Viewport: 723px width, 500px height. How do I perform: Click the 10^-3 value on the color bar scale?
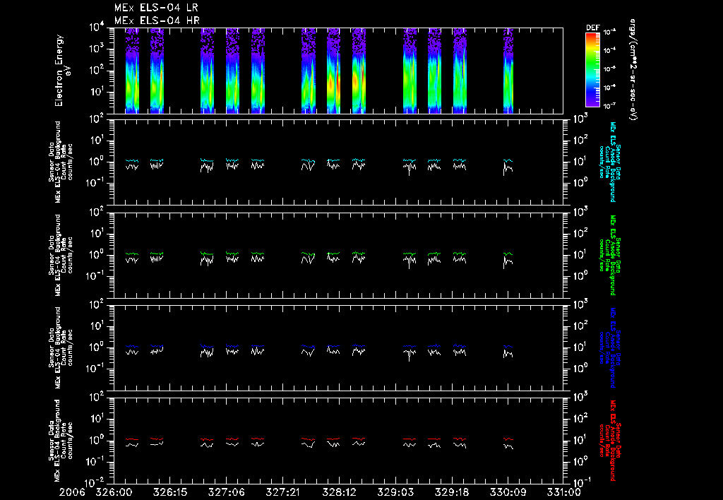tap(609, 32)
